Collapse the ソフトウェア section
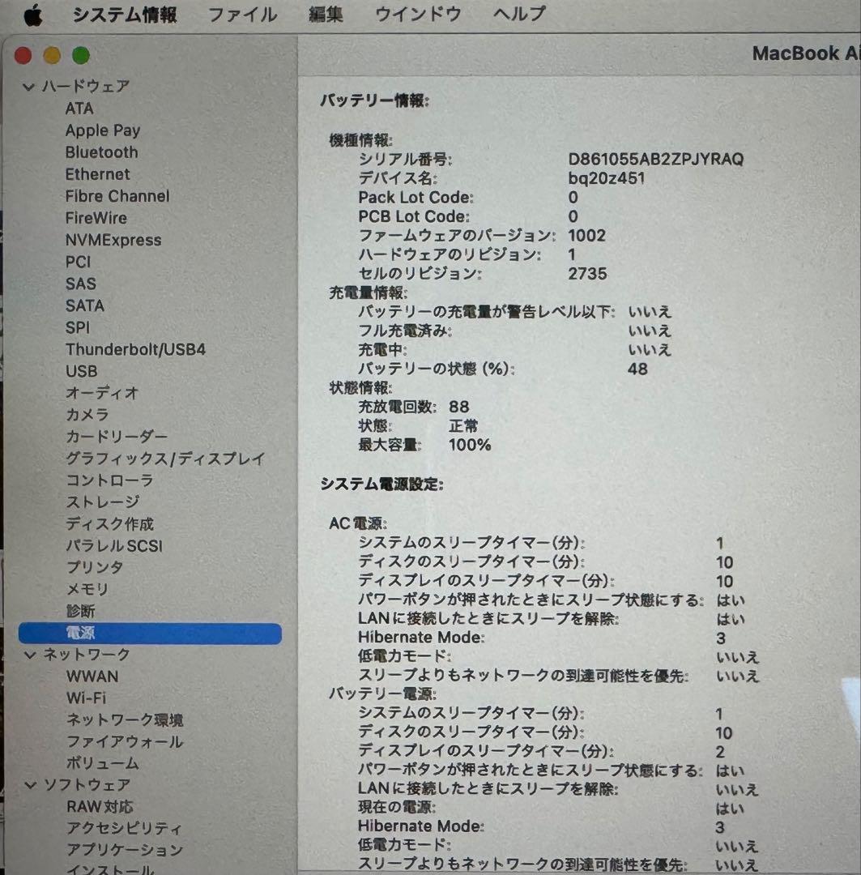The width and height of the screenshot is (861, 875). (31, 785)
